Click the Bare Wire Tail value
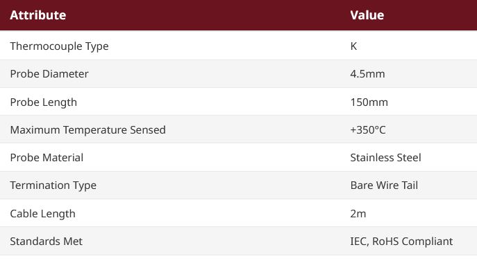 coord(384,185)
